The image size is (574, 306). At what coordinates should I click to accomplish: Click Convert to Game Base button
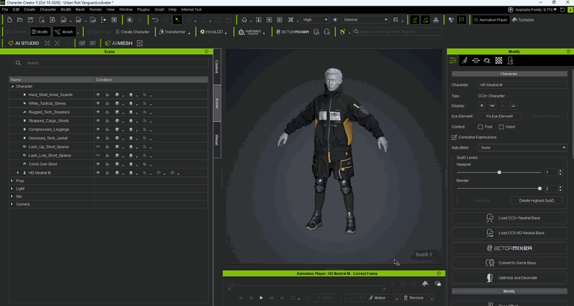509,263
